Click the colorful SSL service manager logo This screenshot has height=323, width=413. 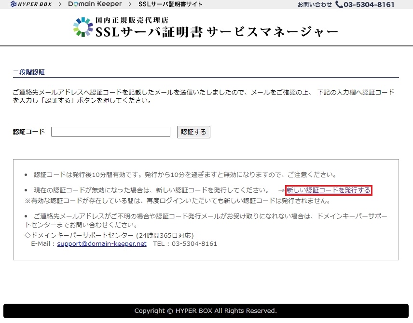(83, 27)
